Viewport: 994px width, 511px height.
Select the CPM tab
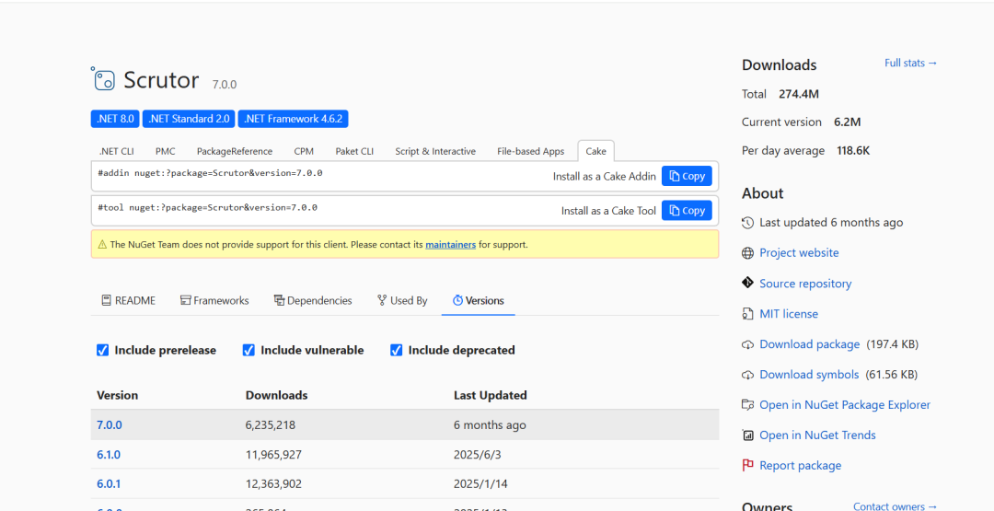tap(304, 152)
